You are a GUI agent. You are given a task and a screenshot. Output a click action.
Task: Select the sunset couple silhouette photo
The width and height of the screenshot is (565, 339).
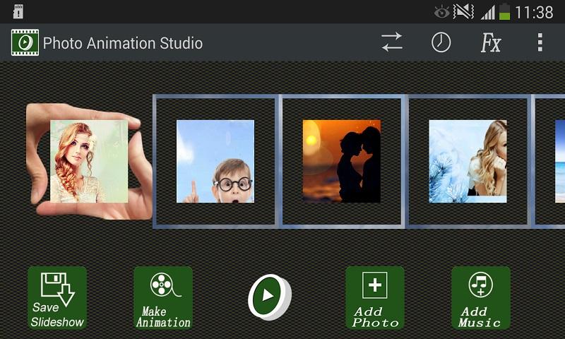click(342, 162)
